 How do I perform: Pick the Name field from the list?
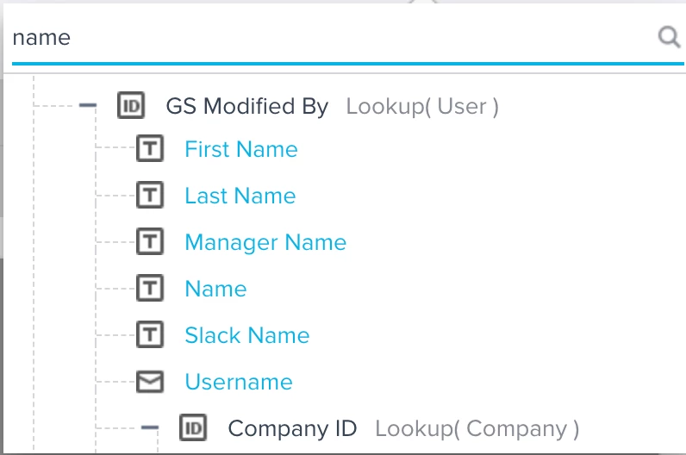point(215,289)
